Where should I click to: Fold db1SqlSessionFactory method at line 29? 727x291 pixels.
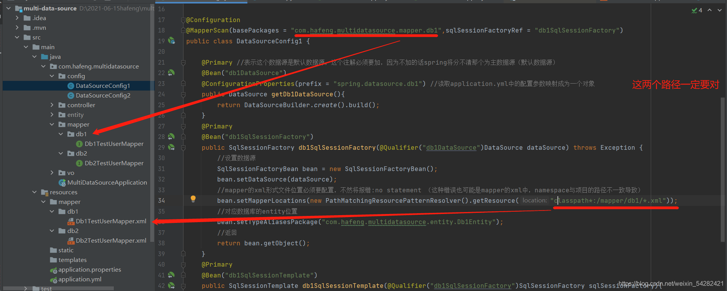pyautogui.click(x=183, y=147)
